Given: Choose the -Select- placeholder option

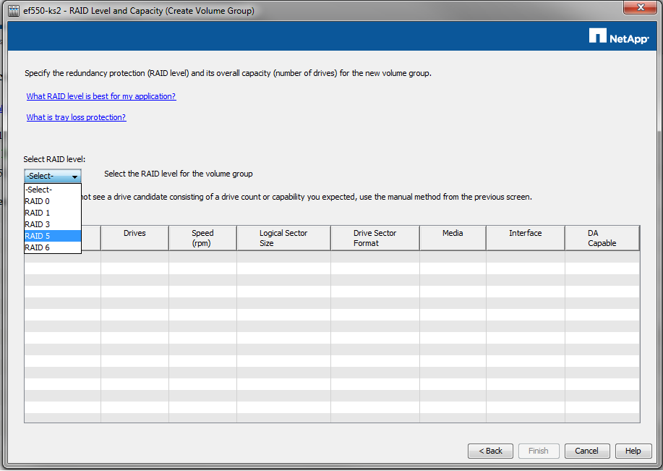Looking at the screenshot, I should [39, 190].
